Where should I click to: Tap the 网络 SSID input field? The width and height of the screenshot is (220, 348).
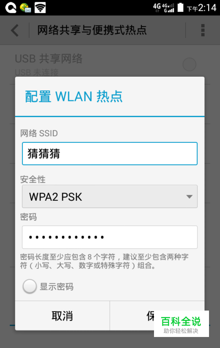110,154
